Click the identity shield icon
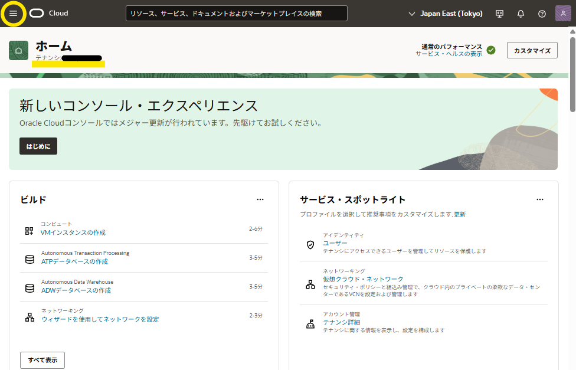Image resolution: width=576 pixels, height=370 pixels. click(x=310, y=245)
